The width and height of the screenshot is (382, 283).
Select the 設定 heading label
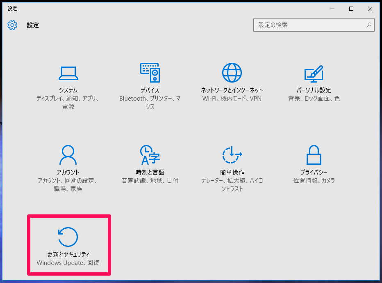[32, 25]
